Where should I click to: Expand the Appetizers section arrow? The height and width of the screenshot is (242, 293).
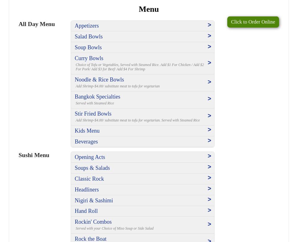(209, 25)
